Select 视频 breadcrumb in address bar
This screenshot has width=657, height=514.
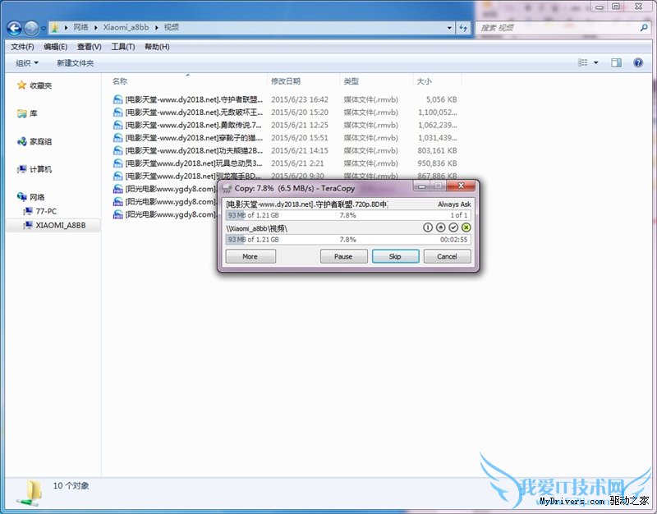tap(172, 27)
